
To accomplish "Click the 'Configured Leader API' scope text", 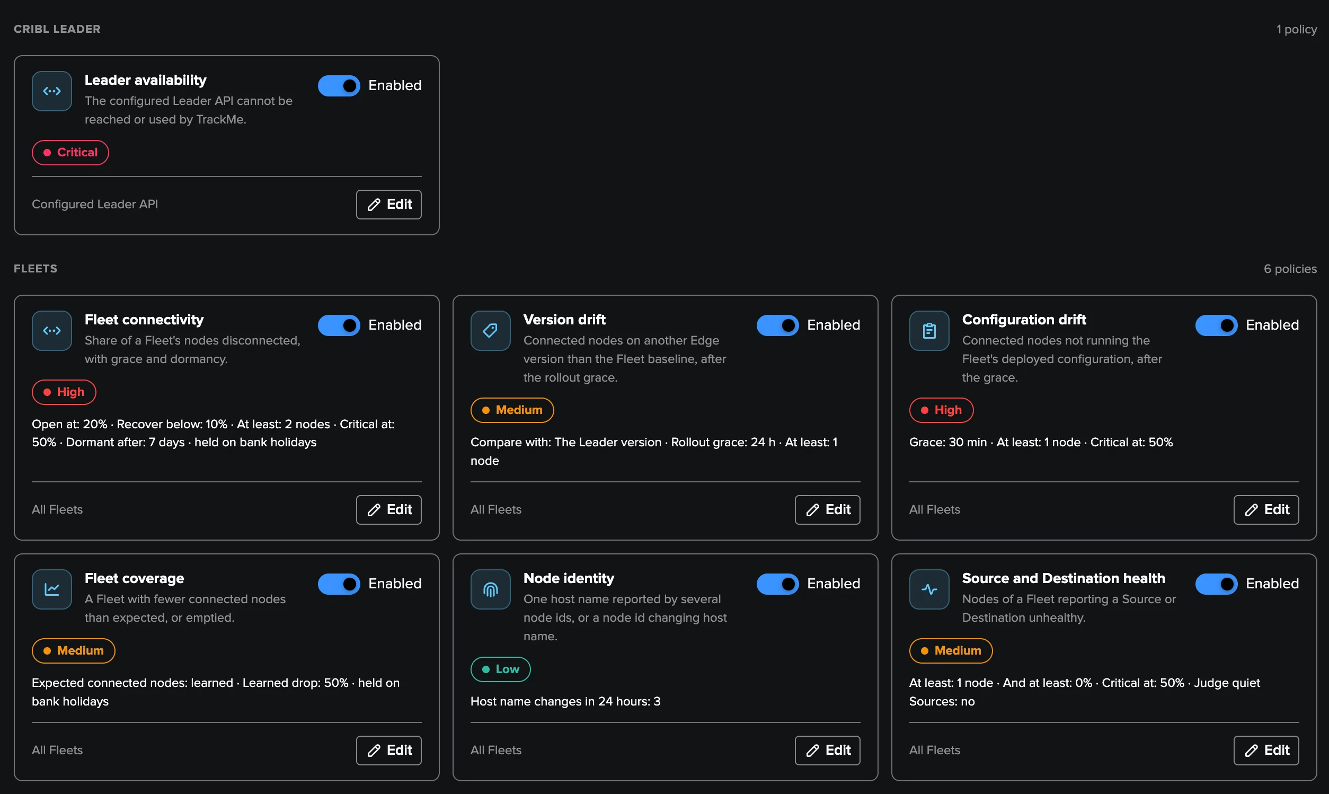I will pos(95,205).
